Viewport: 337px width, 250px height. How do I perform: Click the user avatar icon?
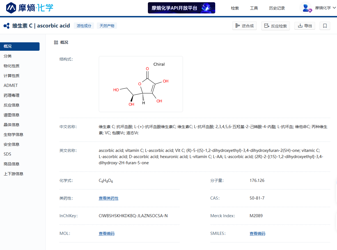306,8
